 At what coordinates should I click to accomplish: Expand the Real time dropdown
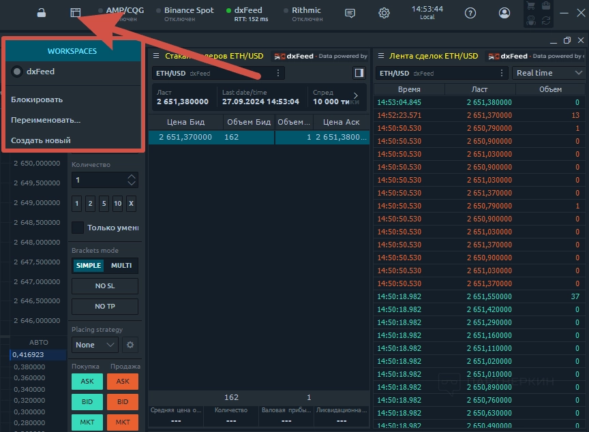click(549, 73)
